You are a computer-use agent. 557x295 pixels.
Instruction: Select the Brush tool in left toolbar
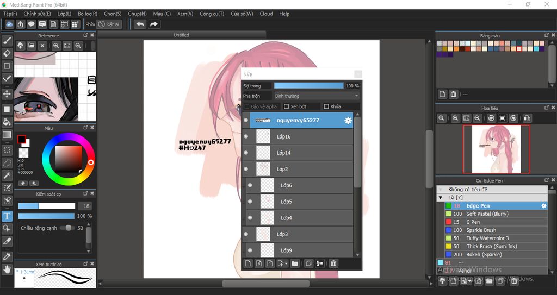(x=7, y=40)
